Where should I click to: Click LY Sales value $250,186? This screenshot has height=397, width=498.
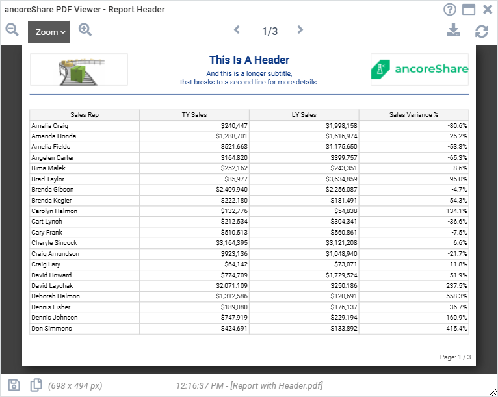pos(344,286)
